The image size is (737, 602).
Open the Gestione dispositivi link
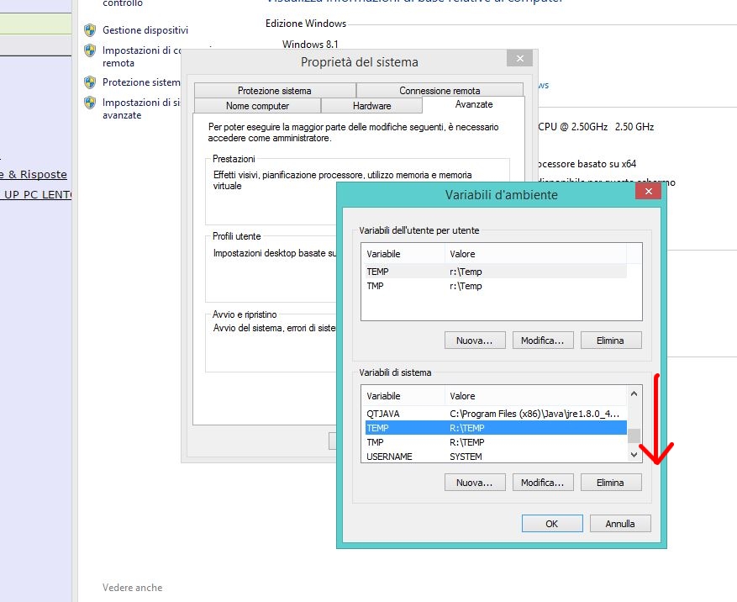pos(145,30)
